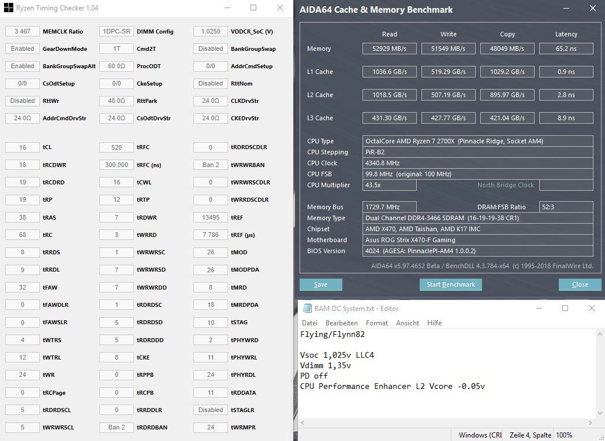Click the DRAM:FSB Ratio field 52:3

(566, 207)
